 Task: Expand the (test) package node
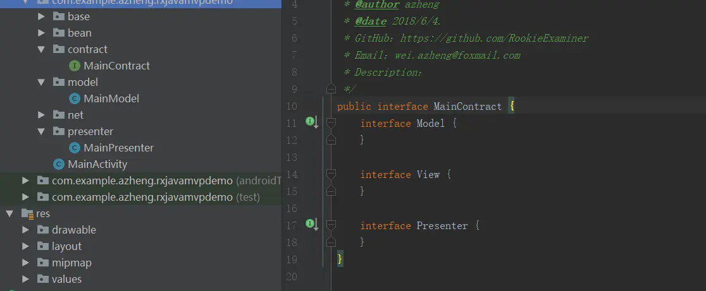(26, 197)
